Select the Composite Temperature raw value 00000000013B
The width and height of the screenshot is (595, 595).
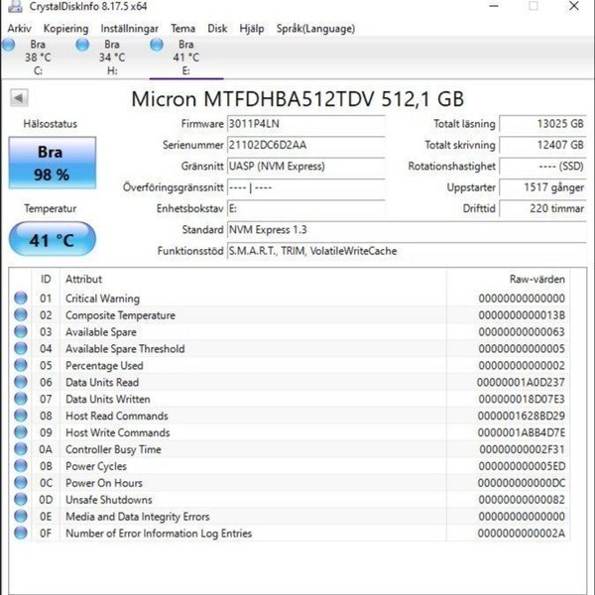[x=522, y=315]
